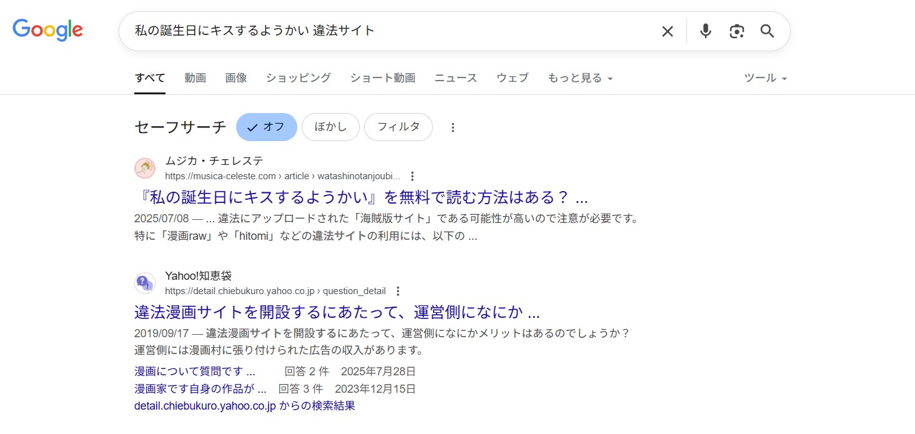Open the three-dot menu of the Yahoo result
915x434 pixels.
[x=398, y=290]
